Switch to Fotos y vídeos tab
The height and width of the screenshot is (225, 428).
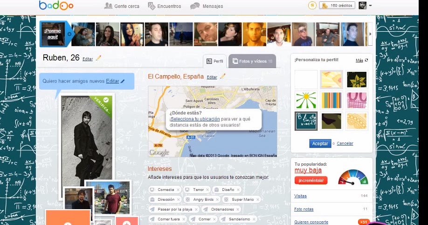tap(252, 61)
